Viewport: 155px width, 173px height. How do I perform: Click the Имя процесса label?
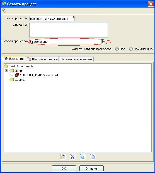click(x=17, y=18)
